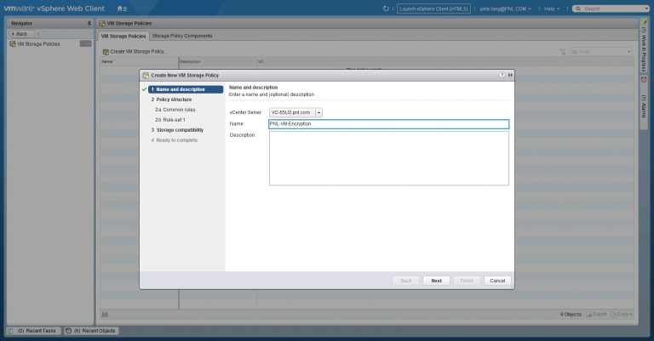
Task: Refresh using the circular arrow icon
Action: 386,9
